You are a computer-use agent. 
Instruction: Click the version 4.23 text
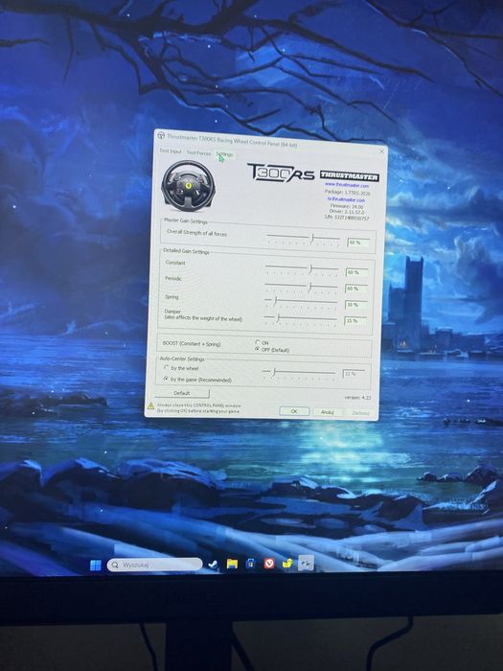[x=357, y=398]
